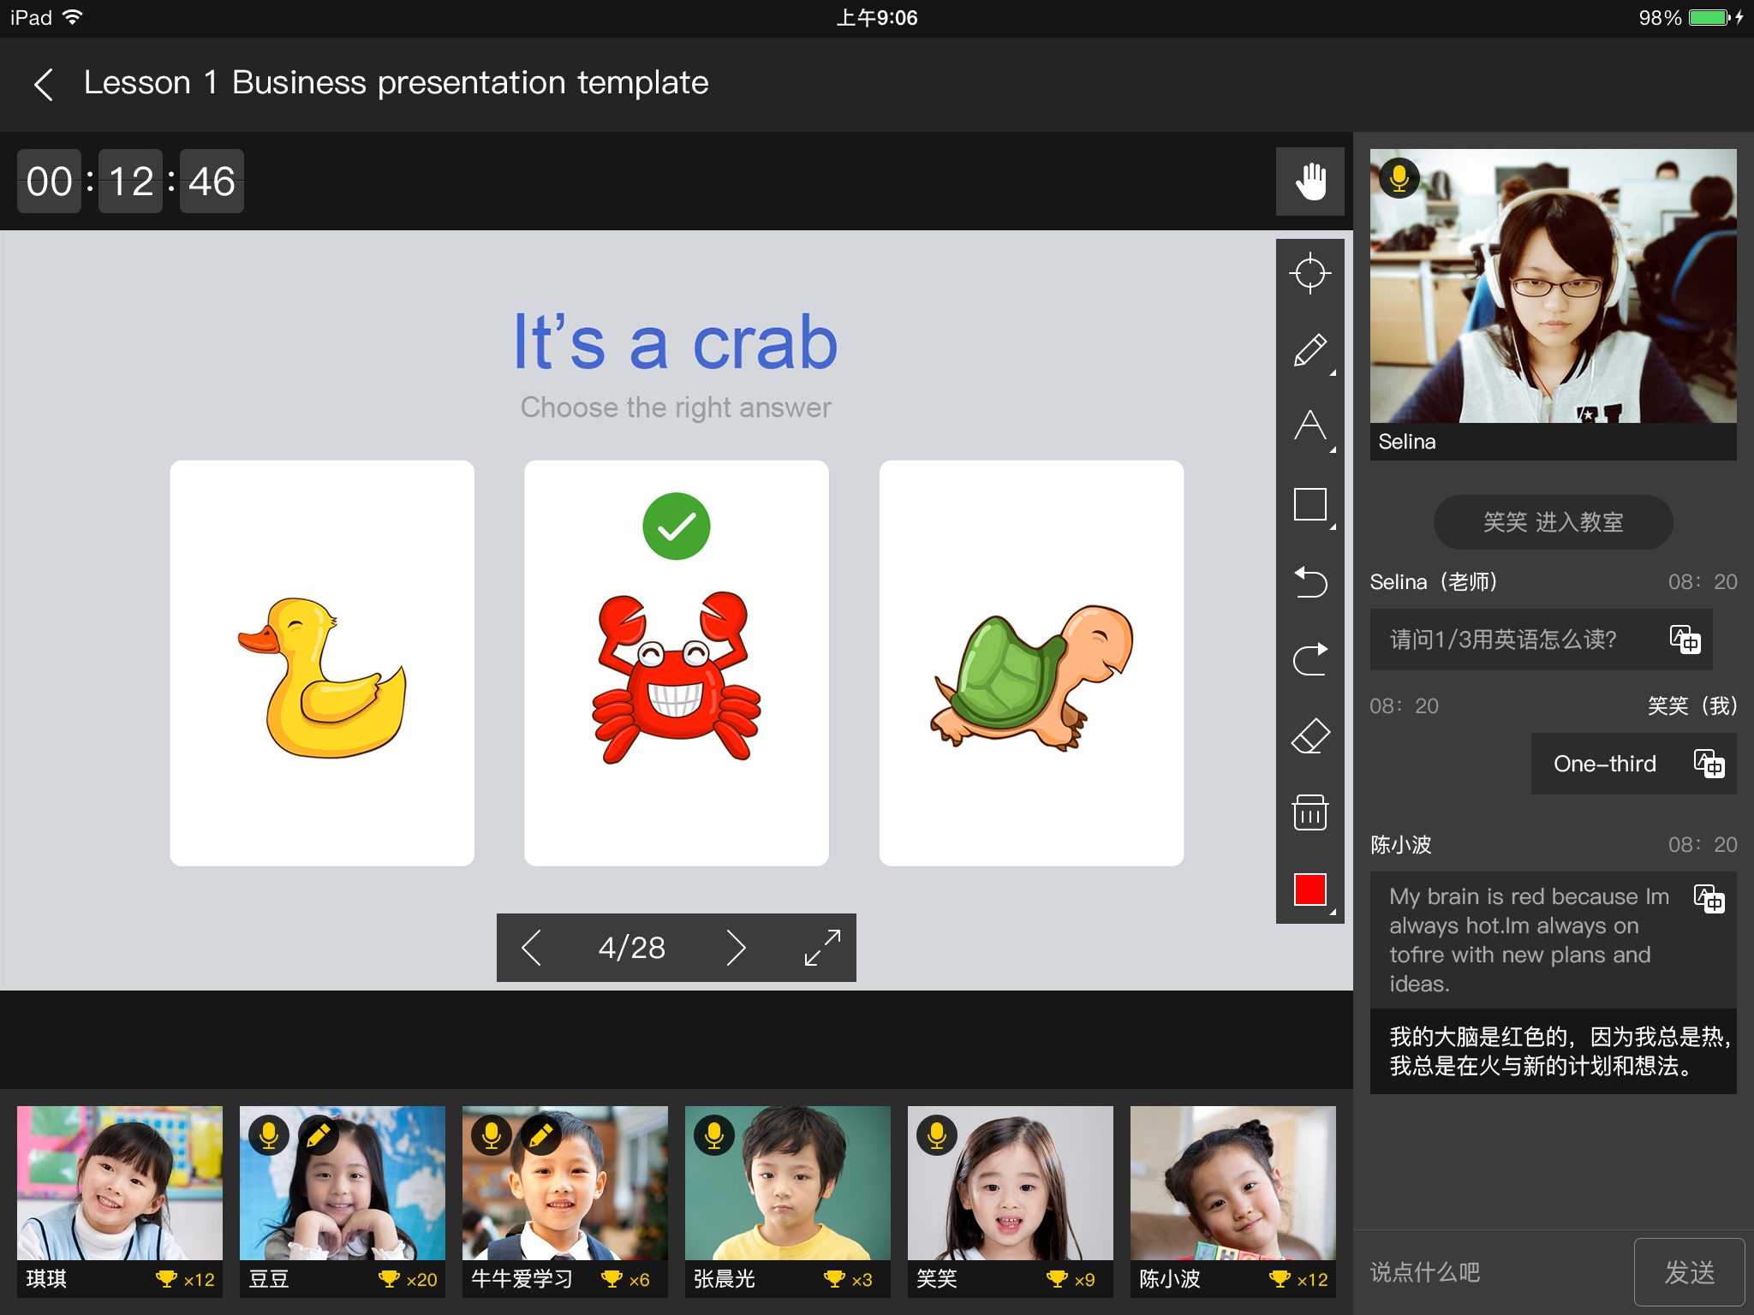The height and width of the screenshot is (1315, 1754).
Task: Select the text tool
Action: [1310, 424]
